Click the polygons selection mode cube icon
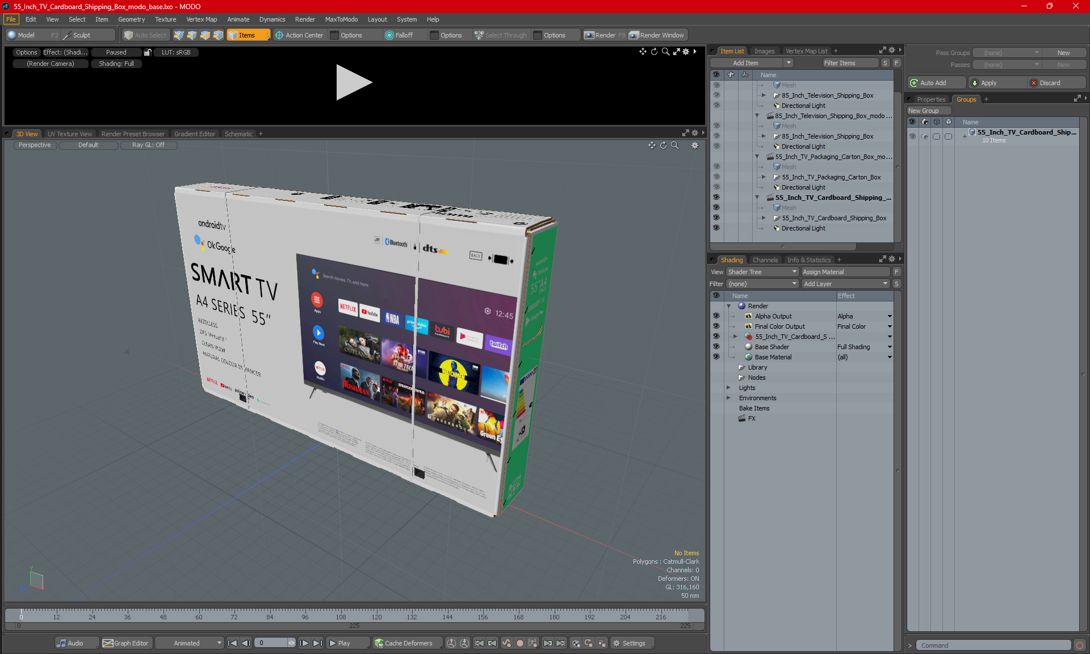 click(205, 35)
